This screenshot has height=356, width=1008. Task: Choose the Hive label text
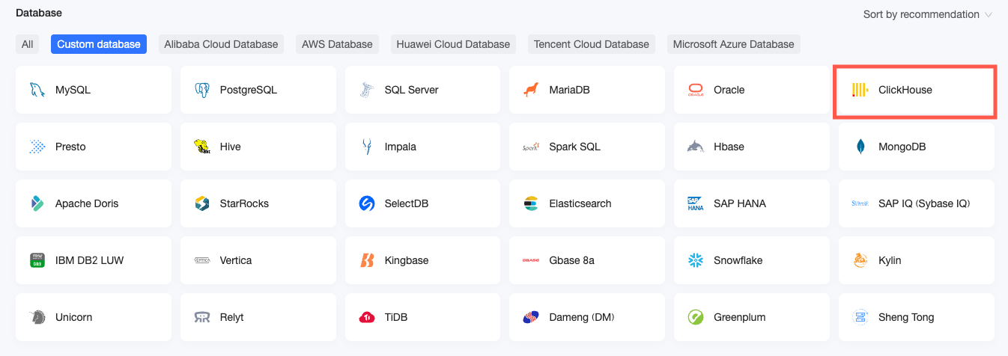[x=231, y=147]
